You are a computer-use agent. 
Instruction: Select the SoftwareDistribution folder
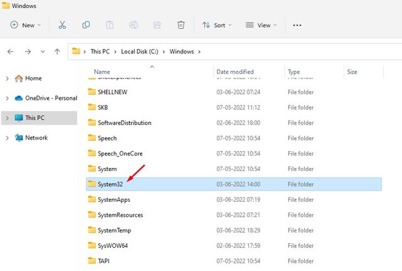click(x=124, y=123)
